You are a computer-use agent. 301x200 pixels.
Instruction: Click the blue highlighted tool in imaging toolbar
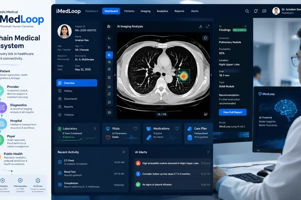point(109,55)
